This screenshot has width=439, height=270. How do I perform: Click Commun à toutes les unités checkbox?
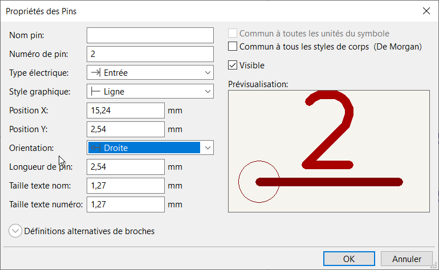[x=233, y=34]
